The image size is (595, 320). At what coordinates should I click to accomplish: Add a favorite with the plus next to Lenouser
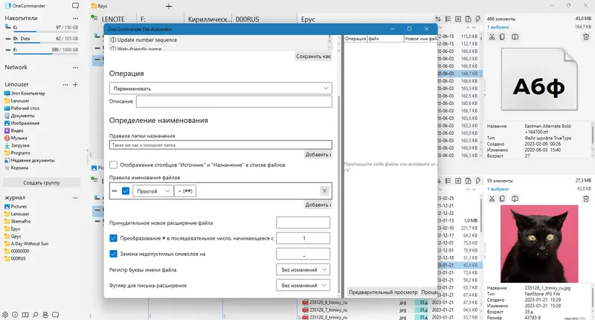click(75, 85)
